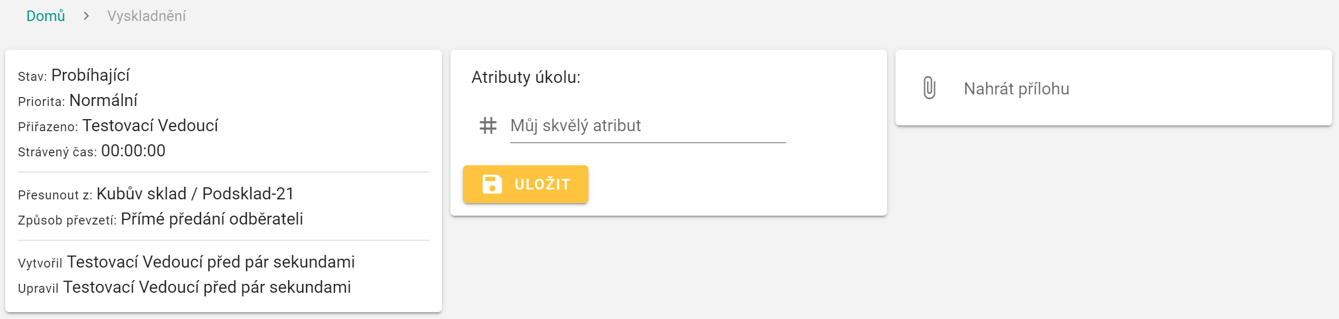Click the Domů breadcrumb link

[46, 16]
